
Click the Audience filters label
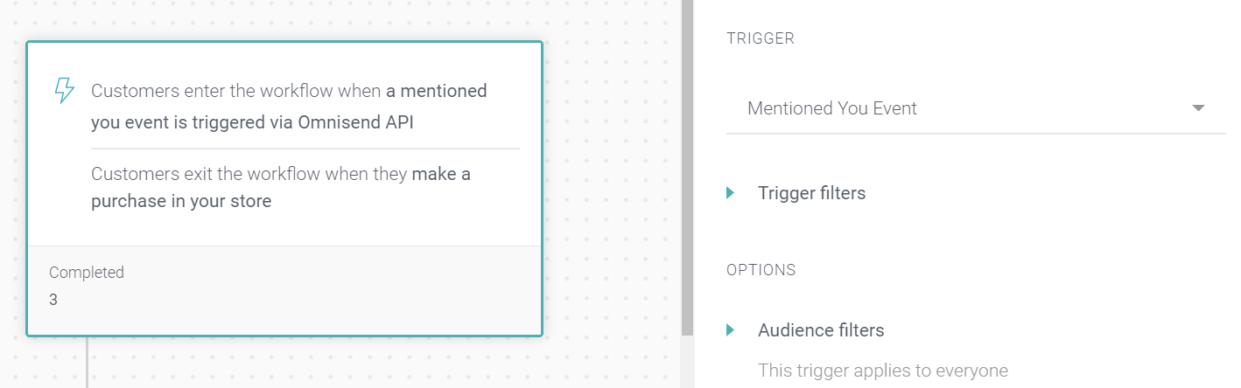click(821, 330)
